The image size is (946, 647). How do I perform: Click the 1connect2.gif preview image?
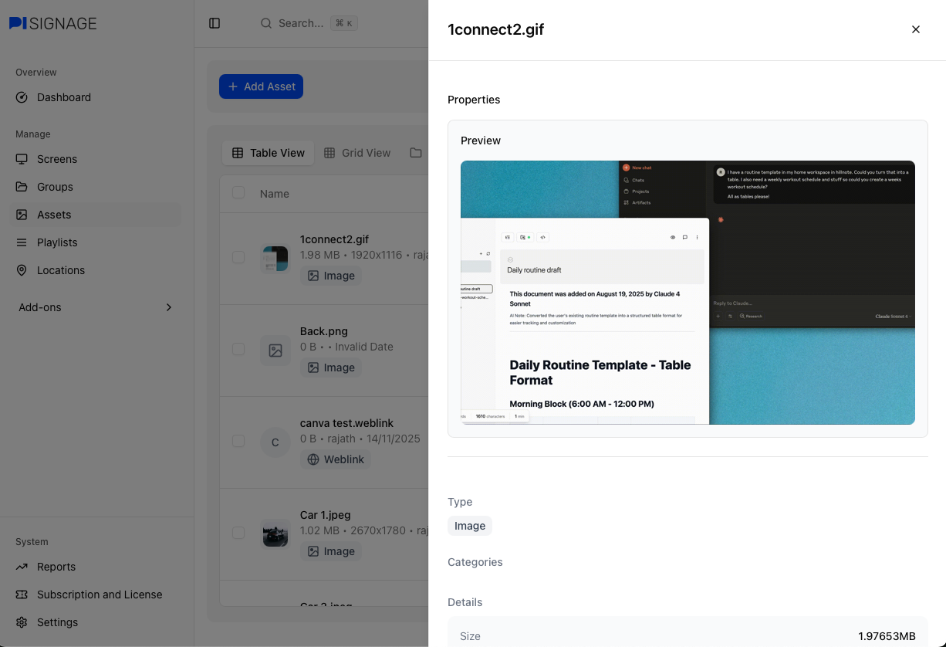point(687,292)
